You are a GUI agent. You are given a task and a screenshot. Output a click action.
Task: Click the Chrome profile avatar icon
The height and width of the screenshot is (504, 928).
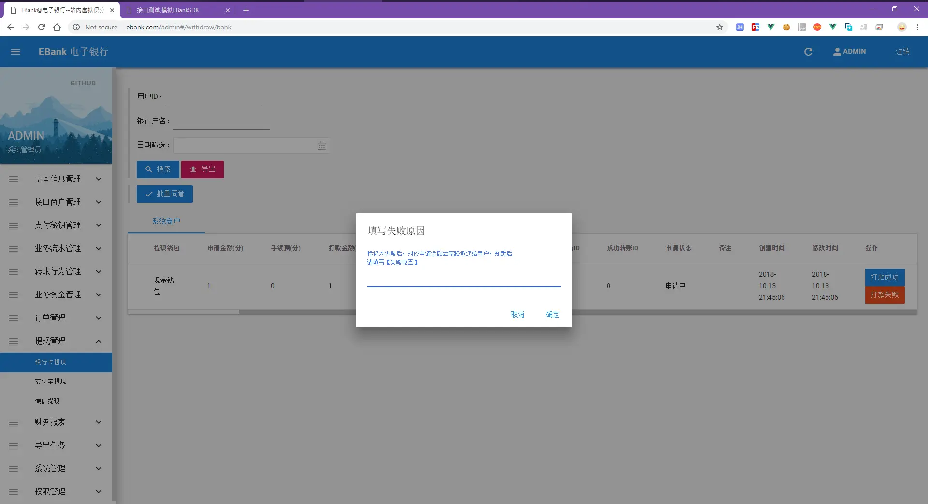point(902,27)
